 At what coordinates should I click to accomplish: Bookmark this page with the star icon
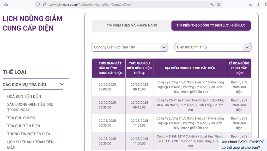218,4
